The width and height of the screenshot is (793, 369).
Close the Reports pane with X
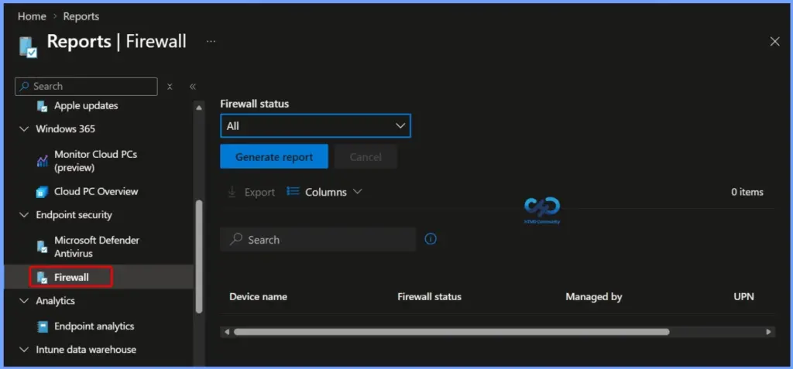coord(774,42)
